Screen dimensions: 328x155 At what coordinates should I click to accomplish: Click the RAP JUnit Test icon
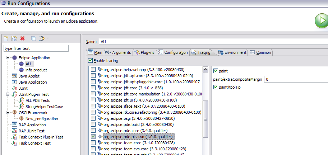[x=14, y=131]
